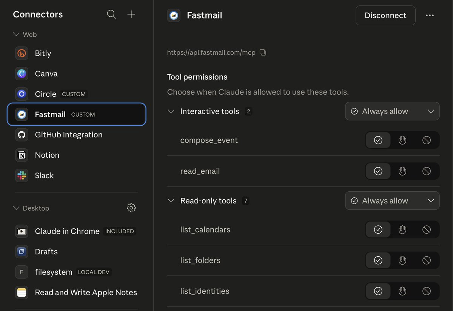Click the Circle connector icon
Screen dimensions: 453x311
tap(22, 94)
